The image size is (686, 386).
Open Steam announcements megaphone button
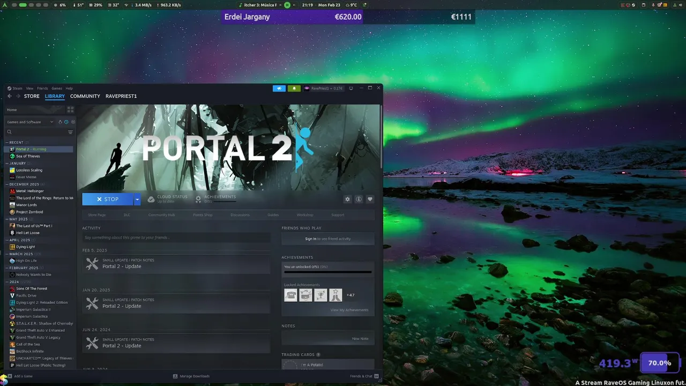coord(279,88)
